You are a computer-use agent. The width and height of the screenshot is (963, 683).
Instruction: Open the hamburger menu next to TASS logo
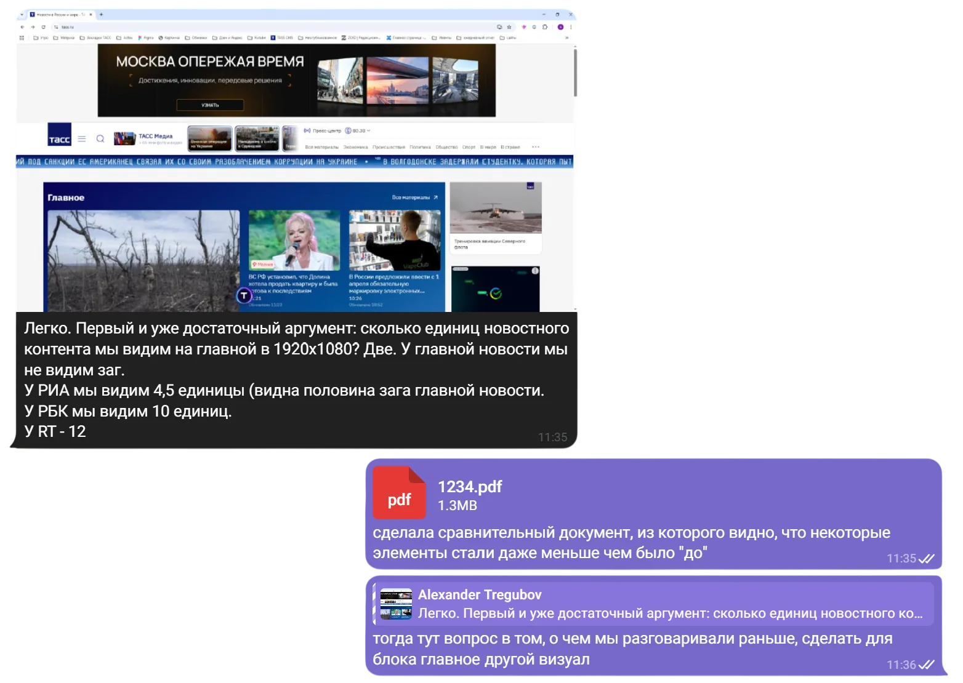pos(82,138)
